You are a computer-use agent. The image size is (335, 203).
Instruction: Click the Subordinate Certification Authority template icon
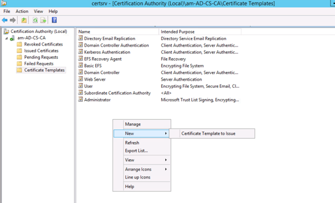[x=81, y=93]
